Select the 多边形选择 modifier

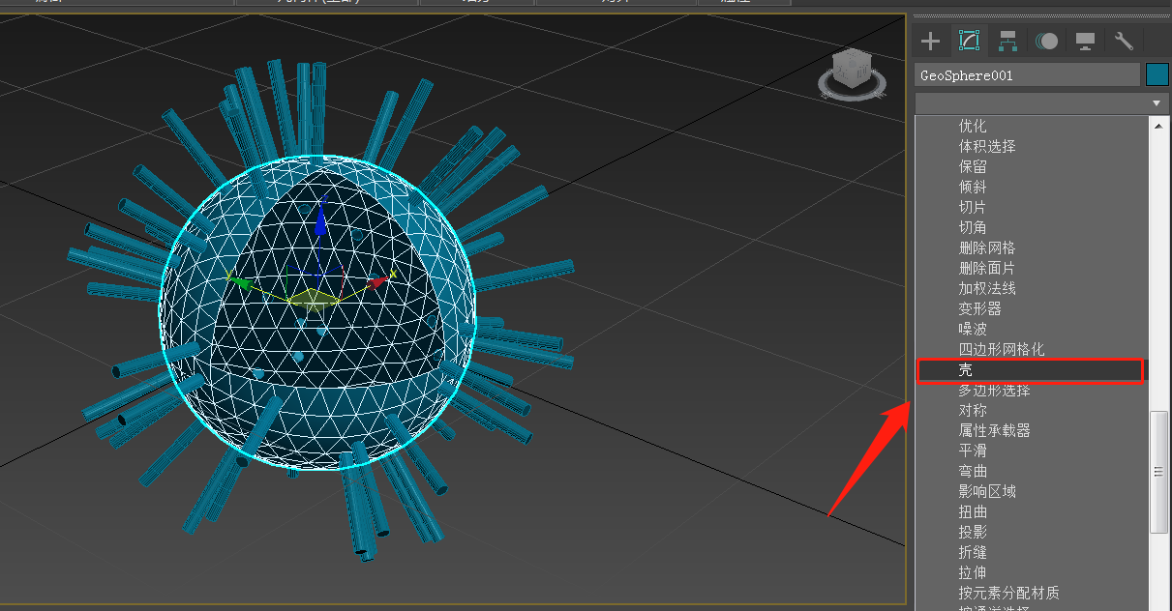click(994, 390)
